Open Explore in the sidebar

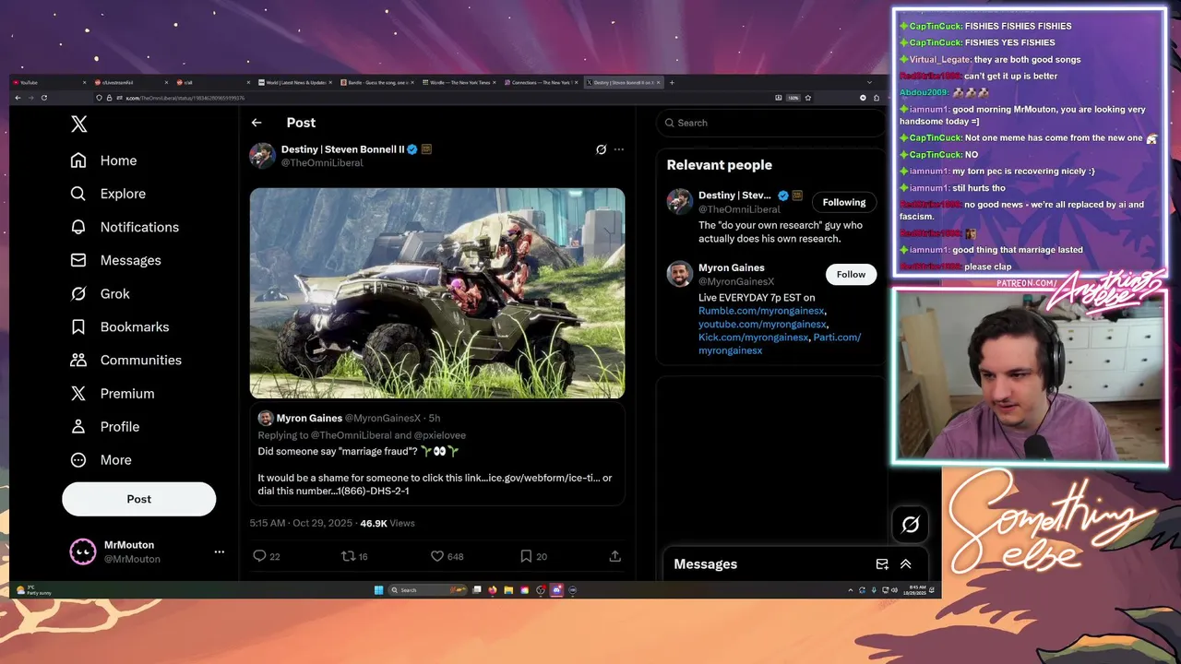(108, 194)
